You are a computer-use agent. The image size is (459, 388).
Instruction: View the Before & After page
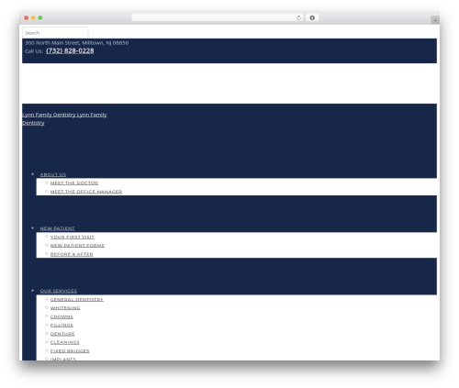[72, 254]
